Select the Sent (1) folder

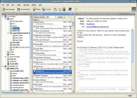(x=13, y=59)
